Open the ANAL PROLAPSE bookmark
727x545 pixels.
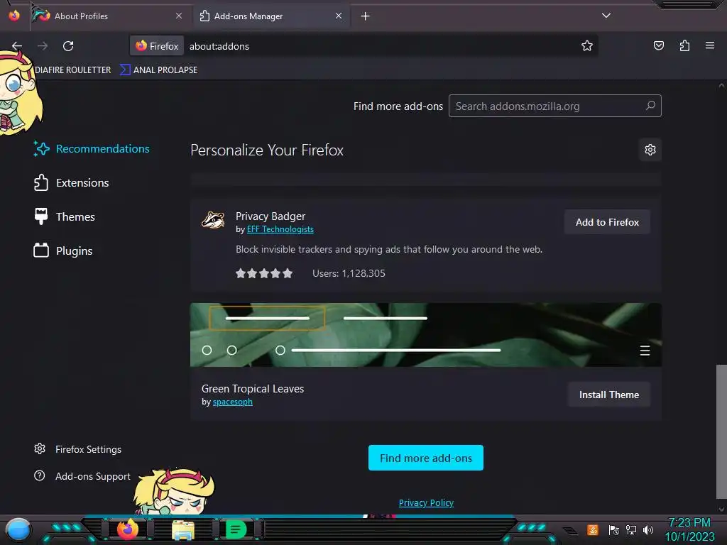pos(159,70)
